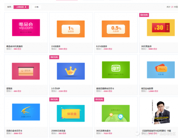Open the teal 体验金 trial fund image
Image resolution: width=178 pixels, height=138 pixels.
(x=71, y=114)
